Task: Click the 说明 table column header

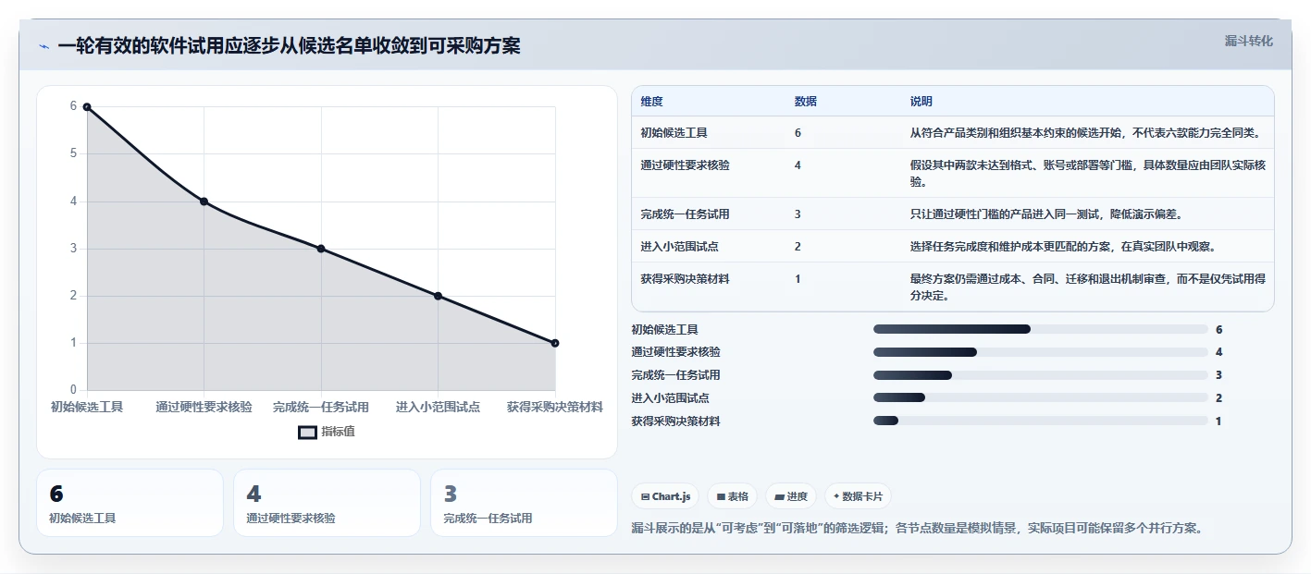Action: [921, 102]
